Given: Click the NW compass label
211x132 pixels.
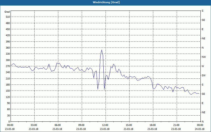Looking at the screenshot, I should (204, 57).
